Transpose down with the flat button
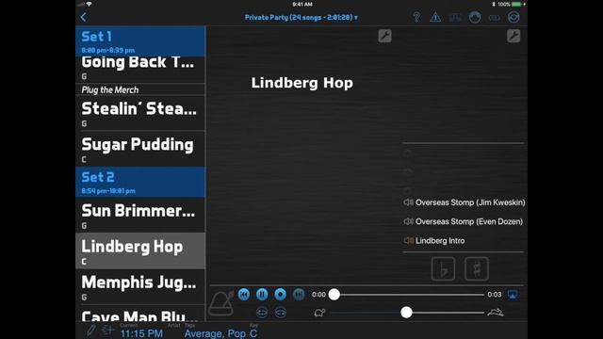Viewport: 603px width, 339px height. [444, 268]
